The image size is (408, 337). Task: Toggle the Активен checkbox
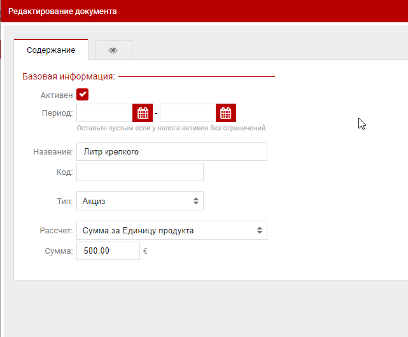[x=82, y=95]
